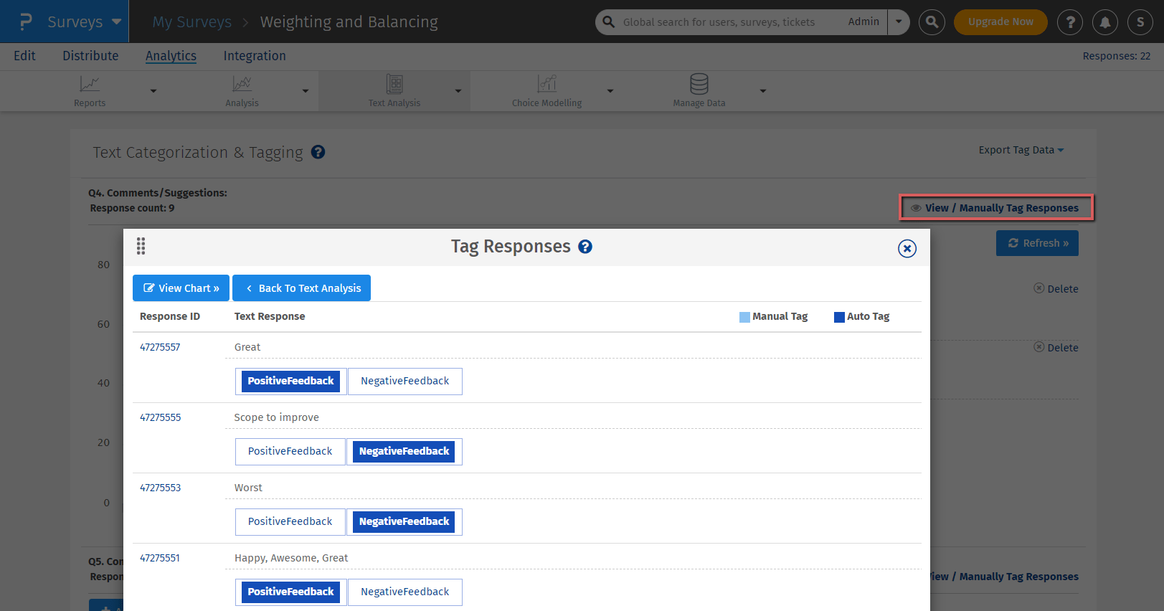Open help question mark in top bar
Screen dimensions: 1164x611
coord(1070,22)
